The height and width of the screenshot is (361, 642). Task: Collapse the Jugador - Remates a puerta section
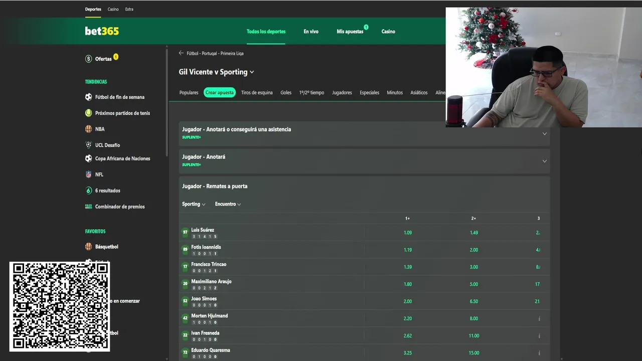pos(365,186)
